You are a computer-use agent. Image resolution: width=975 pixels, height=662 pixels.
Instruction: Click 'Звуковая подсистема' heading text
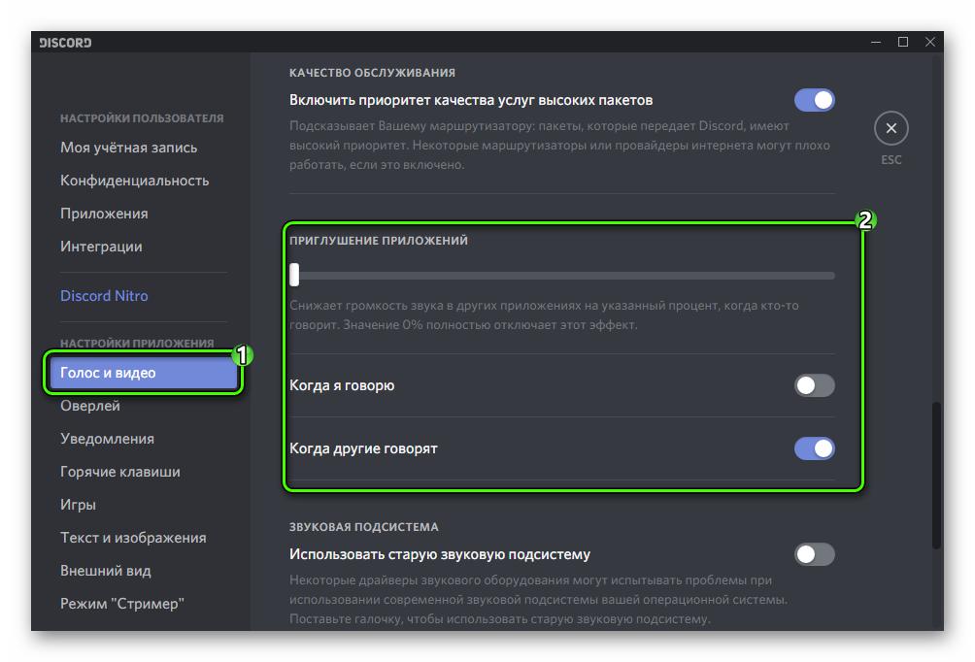click(364, 527)
